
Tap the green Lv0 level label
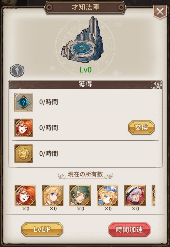pyautogui.click(x=85, y=70)
